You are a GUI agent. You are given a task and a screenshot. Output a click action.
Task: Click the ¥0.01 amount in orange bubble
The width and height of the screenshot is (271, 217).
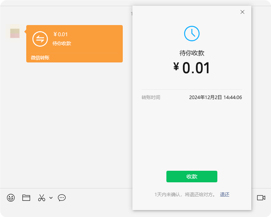61,34
